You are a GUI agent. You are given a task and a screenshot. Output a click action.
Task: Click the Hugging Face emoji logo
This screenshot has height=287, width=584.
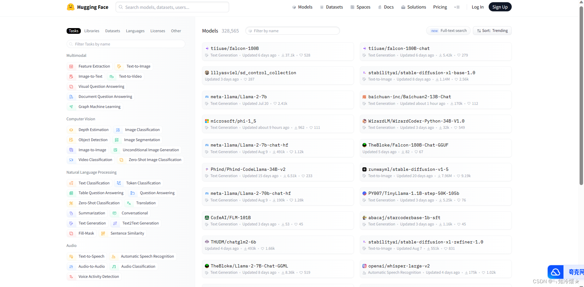[x=71, y=7]
